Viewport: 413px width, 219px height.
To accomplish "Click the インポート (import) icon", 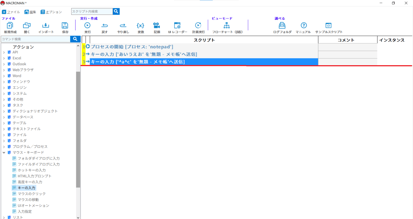I will [46, 26].
